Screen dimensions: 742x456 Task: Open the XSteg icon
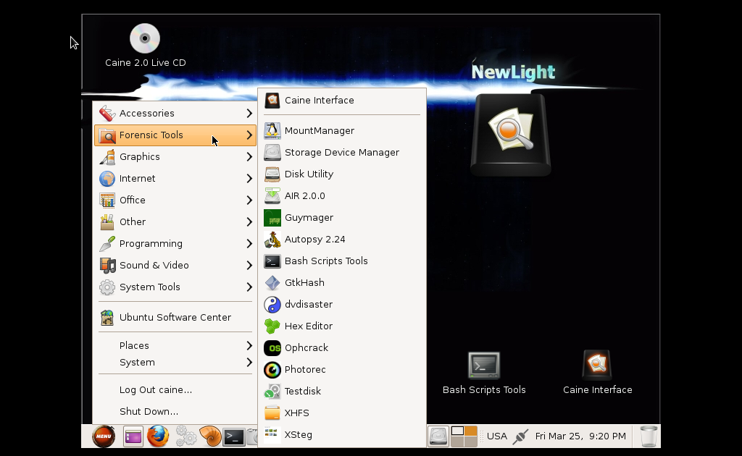coord(272,434)
